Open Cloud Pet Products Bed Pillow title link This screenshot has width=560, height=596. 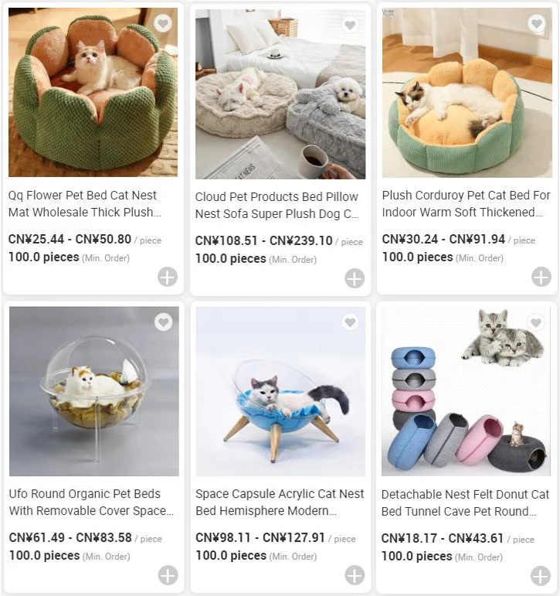(277, 205)
